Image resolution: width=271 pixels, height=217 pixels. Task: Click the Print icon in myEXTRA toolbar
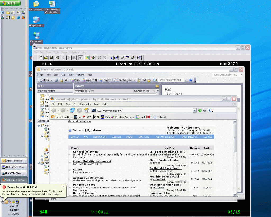57,58
